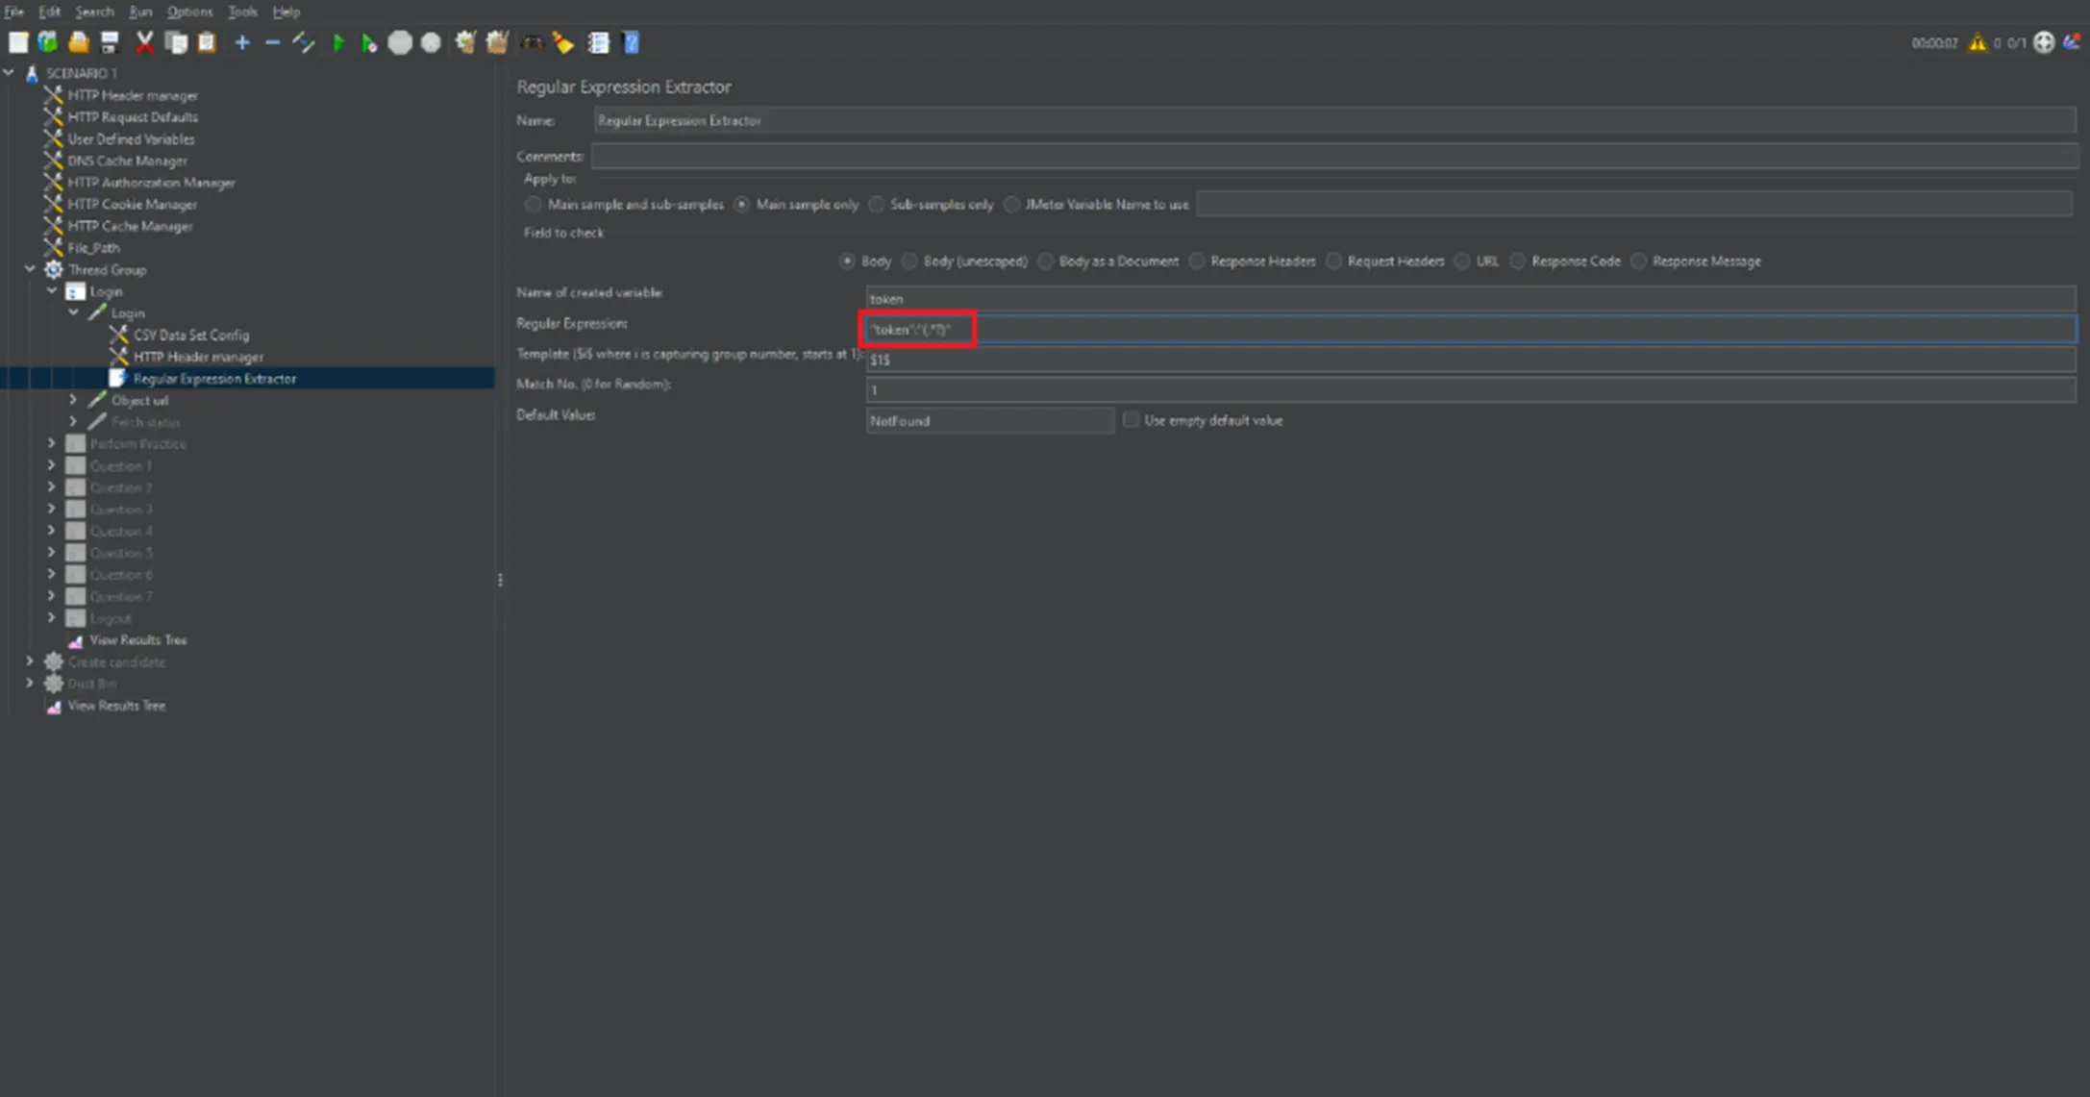Clear all results with the broom icon
2090x1097 pixels.
tap(563, 42)
